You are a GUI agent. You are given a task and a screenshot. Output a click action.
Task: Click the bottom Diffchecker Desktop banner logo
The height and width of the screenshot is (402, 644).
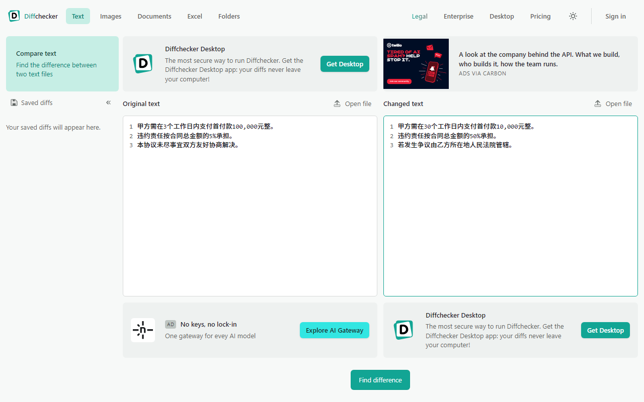point(404,330)
